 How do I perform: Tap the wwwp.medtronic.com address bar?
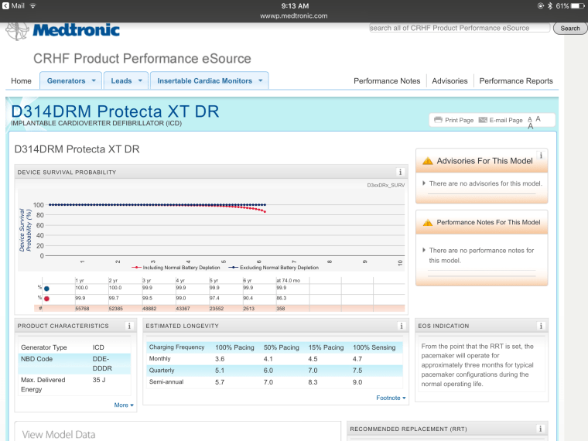[x=294, y=15]
